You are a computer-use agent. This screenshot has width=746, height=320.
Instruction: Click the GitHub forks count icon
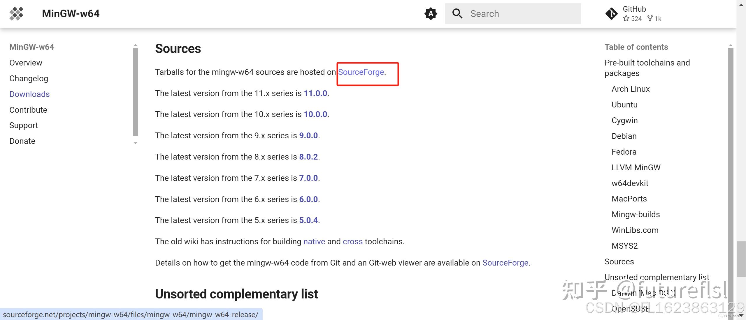pyautogui.click(x=650, y=19)
